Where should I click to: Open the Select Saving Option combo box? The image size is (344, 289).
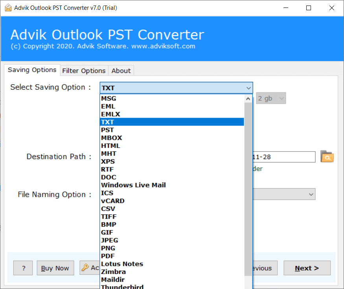tap(176, 88)
